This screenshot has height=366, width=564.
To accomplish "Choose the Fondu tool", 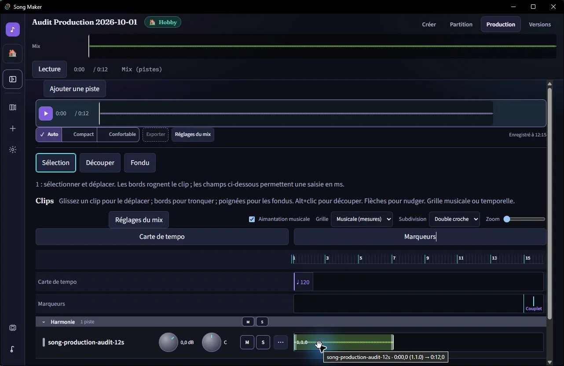I will [140, 163].
